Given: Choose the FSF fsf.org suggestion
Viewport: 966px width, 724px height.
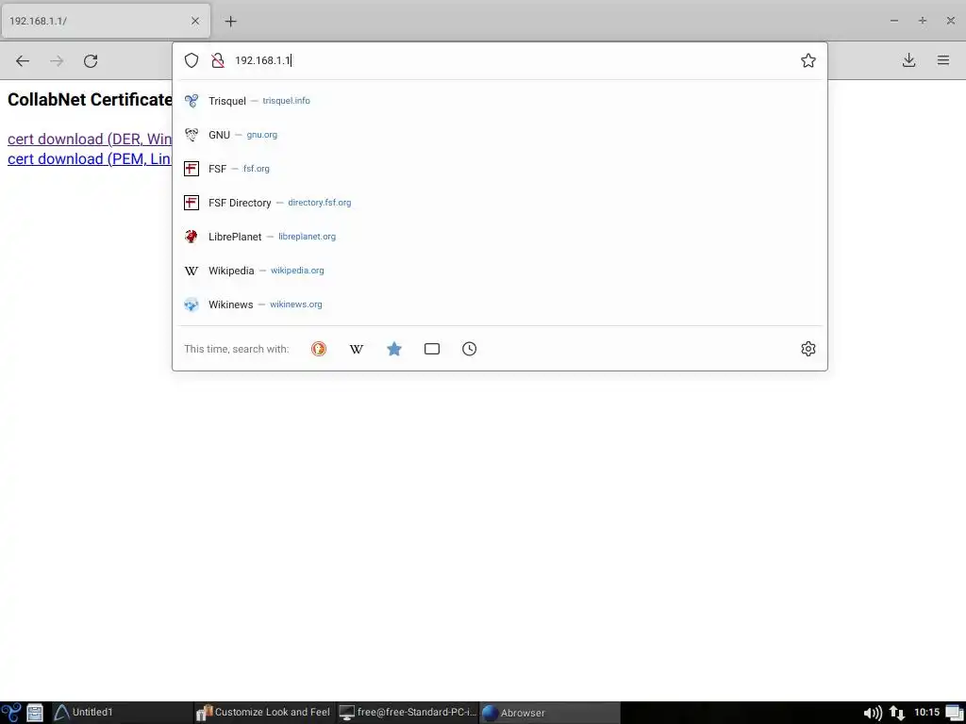Looking at the screenshot, I should pos(500,168).
